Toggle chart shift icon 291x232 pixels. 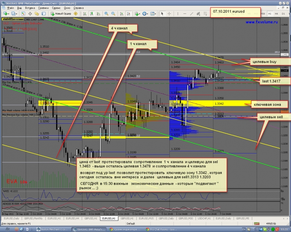pos(129,14)
